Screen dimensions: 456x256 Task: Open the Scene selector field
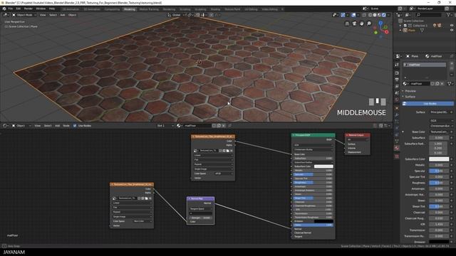[380, 9]
